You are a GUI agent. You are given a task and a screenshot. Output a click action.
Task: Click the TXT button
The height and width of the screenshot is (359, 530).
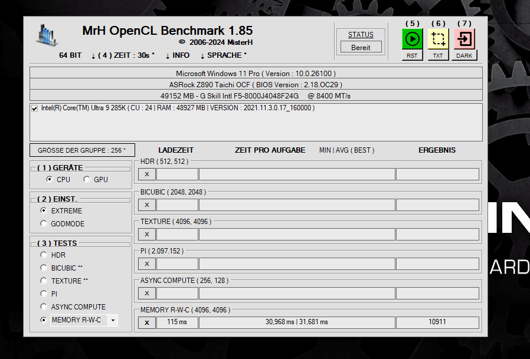click(x=438, y=55)
